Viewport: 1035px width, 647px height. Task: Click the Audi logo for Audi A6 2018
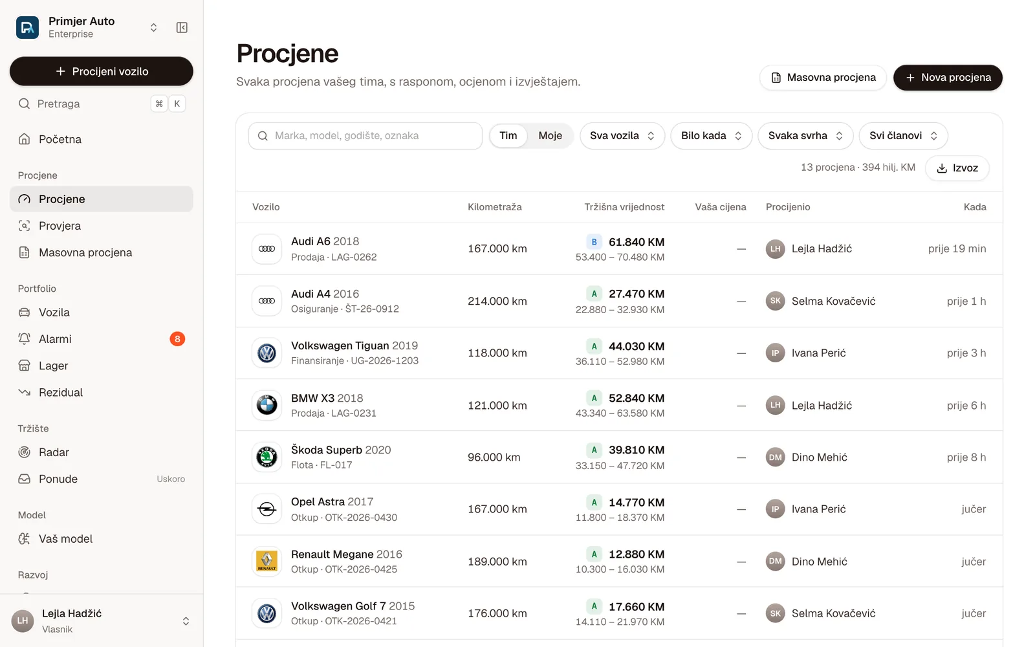coord(267,249)
